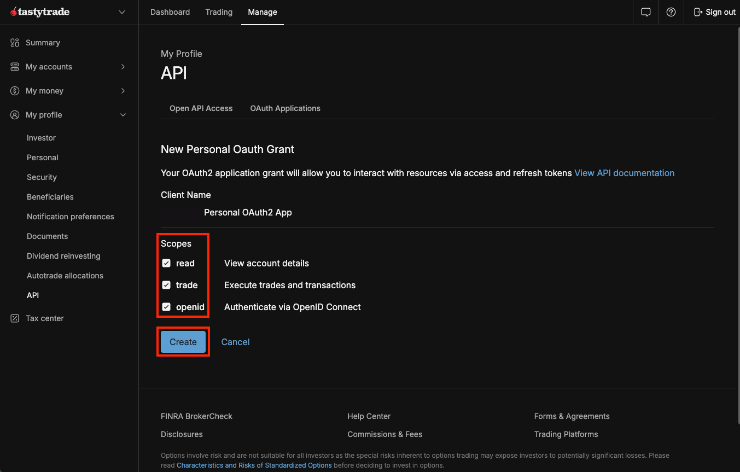The height and width of the screenshot is (472, 740).
Task: Open the Investor profile page
Action: (42, 138)
